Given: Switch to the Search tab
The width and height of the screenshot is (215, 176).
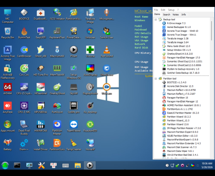Looking at the screenshot, I should click(x=166, y=15).
